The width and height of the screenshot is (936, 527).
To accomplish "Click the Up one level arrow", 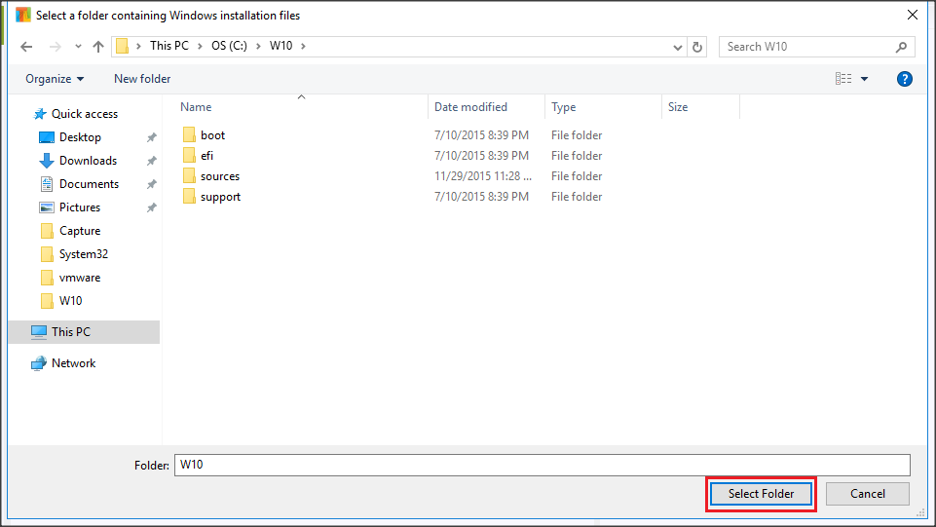I will point(98,47).
